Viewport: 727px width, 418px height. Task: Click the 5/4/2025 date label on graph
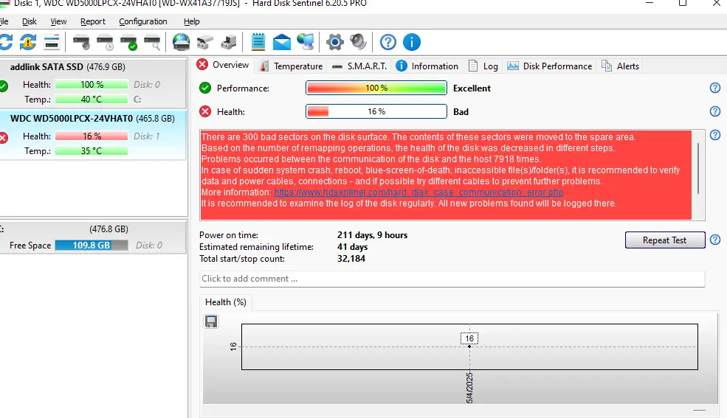(x=469, y=388)
